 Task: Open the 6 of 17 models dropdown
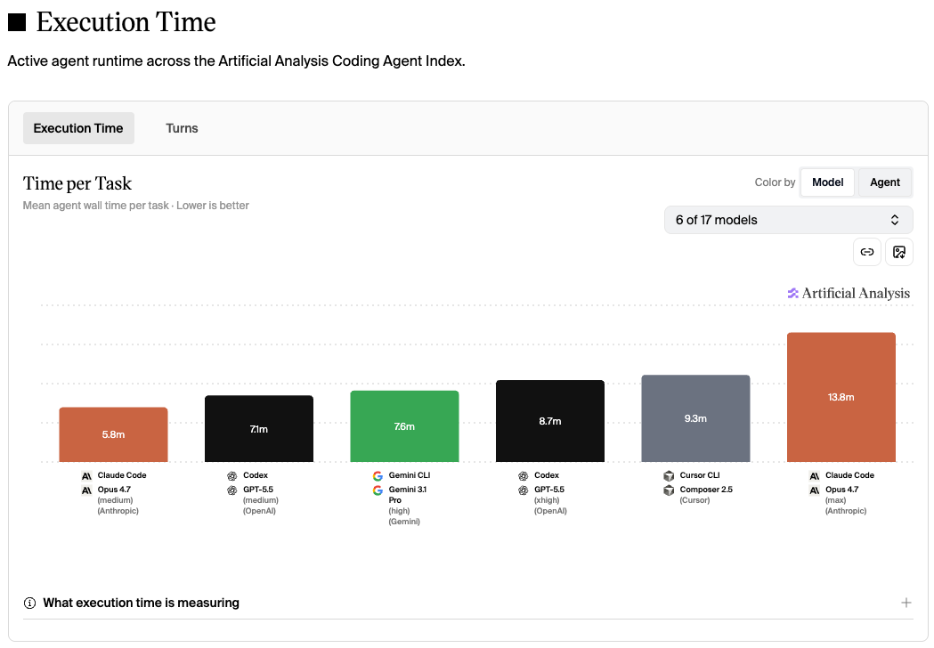pos(788,220)
